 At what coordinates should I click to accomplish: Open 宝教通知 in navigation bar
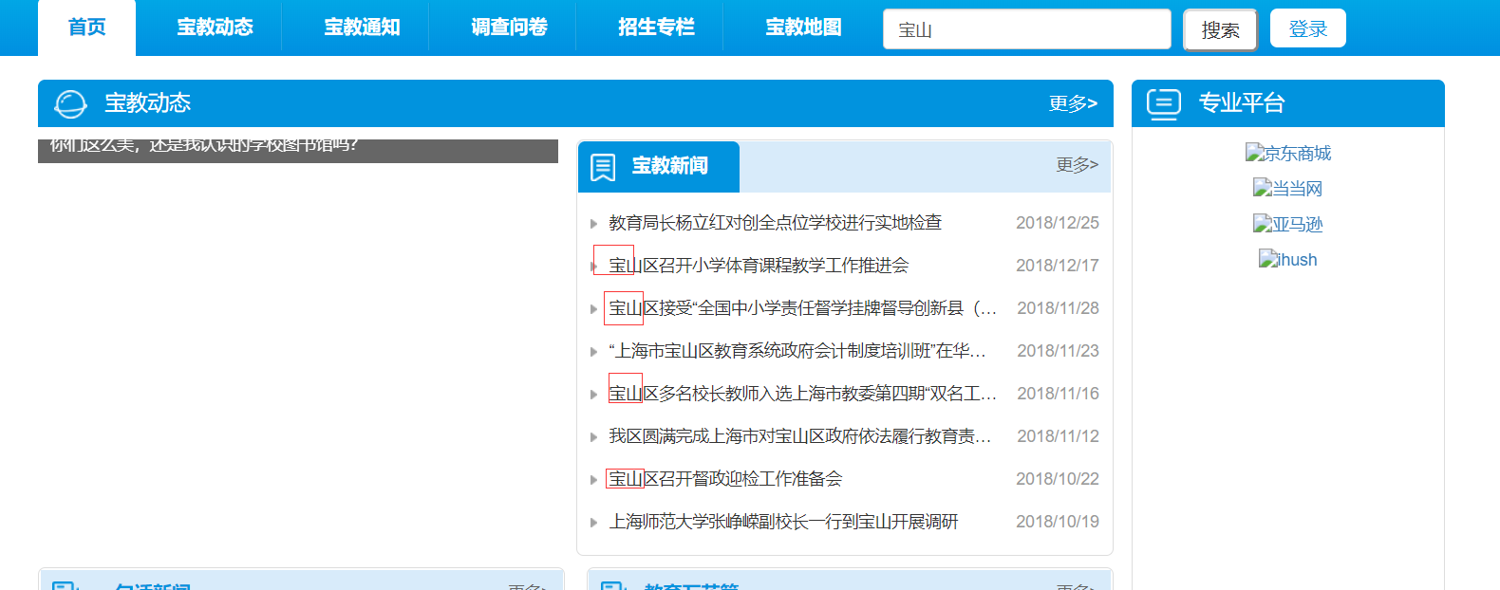click(x=362, y=28)
